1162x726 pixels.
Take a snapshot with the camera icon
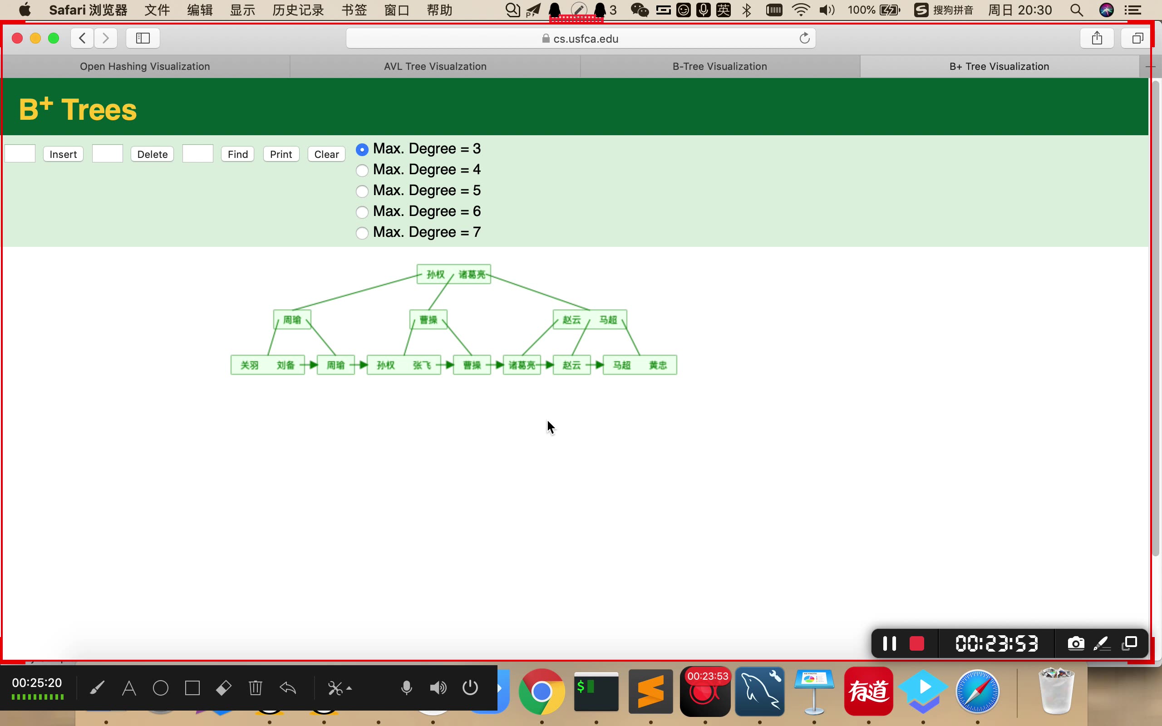point(1076,643)
